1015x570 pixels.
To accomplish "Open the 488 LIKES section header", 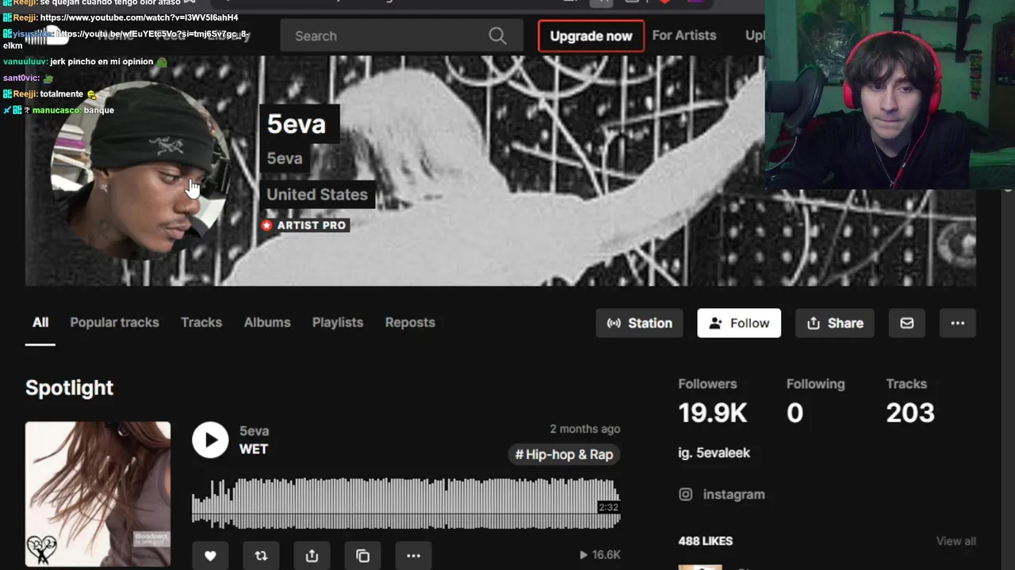I will point(705,541).
